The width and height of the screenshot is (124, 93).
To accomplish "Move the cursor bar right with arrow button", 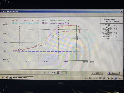I will click(x=63, y=73).
